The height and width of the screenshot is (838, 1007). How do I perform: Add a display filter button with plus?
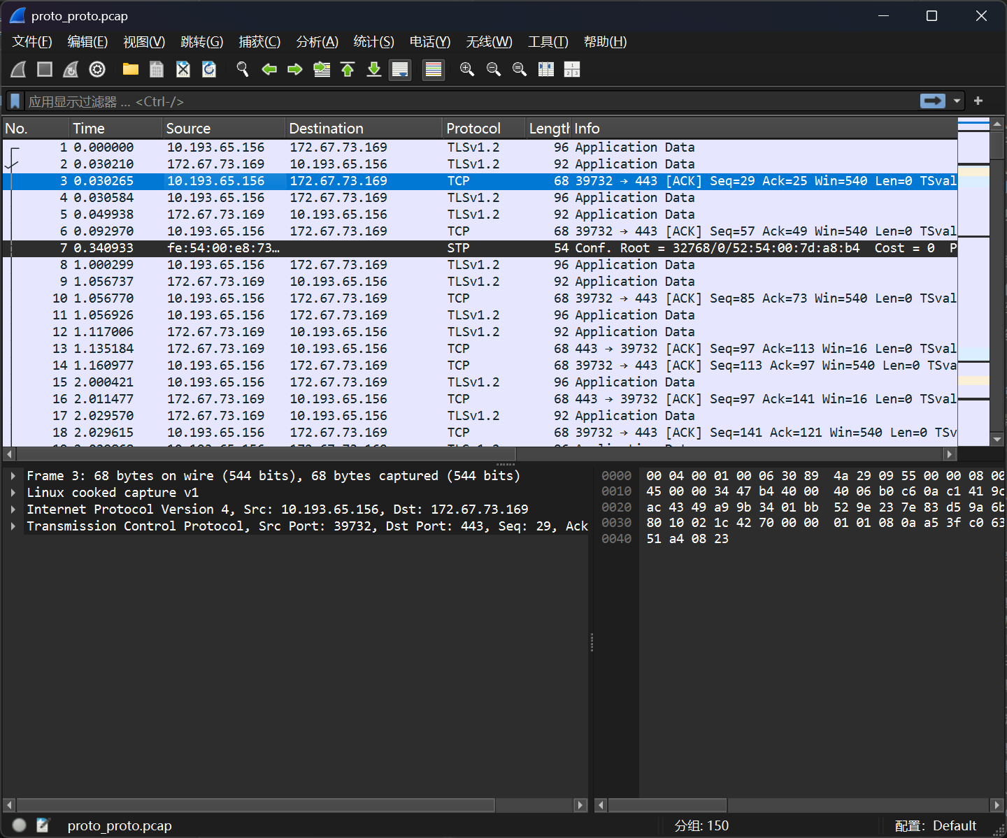[x=978, y=101]
